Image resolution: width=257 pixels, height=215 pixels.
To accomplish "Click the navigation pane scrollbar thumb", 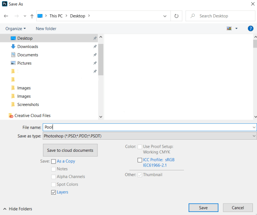I will click(101, 59).
